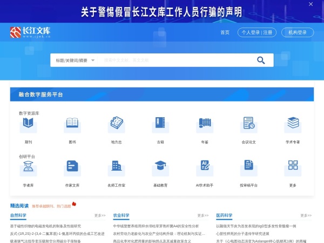Image resolution: width=324 pixels, height=243 pixels.
Task: Click the magnifier search button
Action: click(261, 60)
